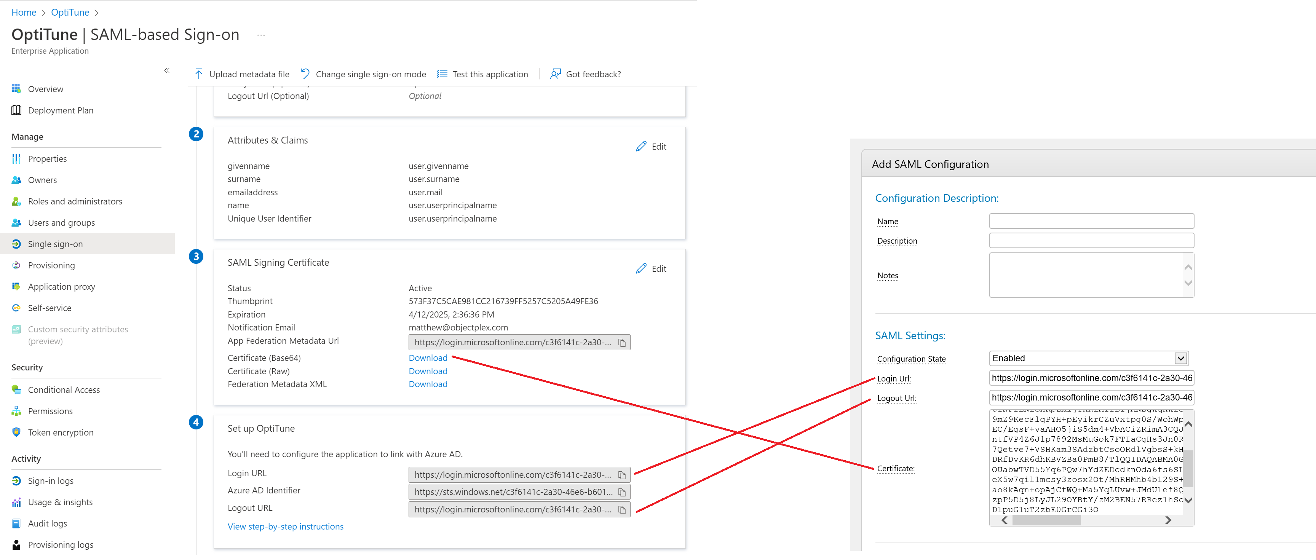1316x560 pixels.
Task: Click Upload metadata file
Action: [242, 74]
